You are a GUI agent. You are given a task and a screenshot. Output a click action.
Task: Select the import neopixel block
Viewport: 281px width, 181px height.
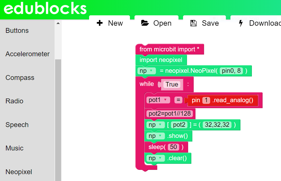coord(161,60)
